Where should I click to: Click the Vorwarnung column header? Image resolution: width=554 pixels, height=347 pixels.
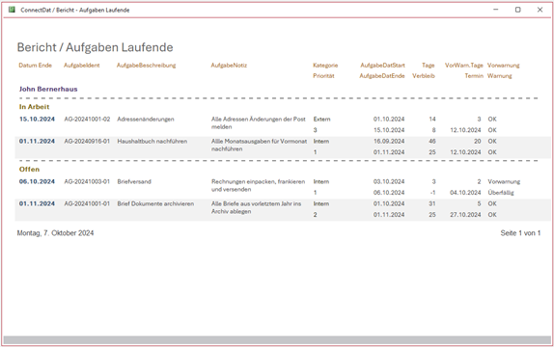[x=504, y=66]
